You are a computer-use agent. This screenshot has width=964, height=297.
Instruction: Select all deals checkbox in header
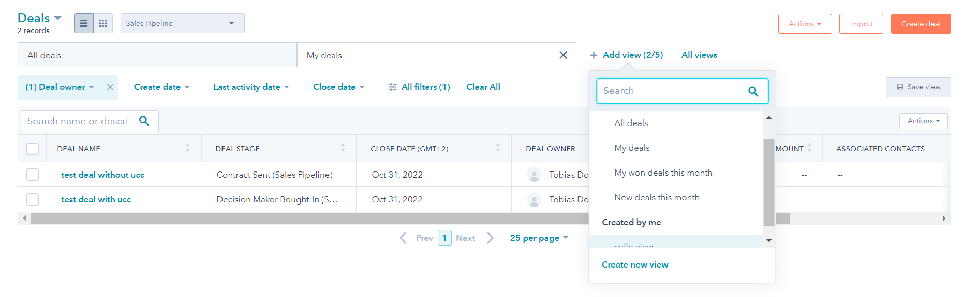click(33, 149)
